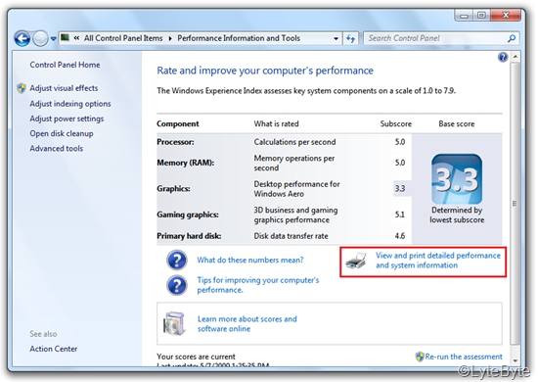Minimize the window
The width and height of the screenshot is (538, 382).
pyautogui.click(x=465, y=16)
